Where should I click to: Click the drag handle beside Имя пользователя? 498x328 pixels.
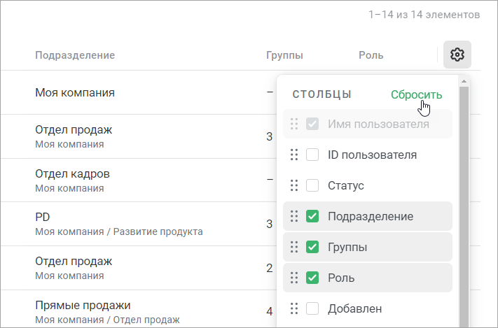point(294,124)
